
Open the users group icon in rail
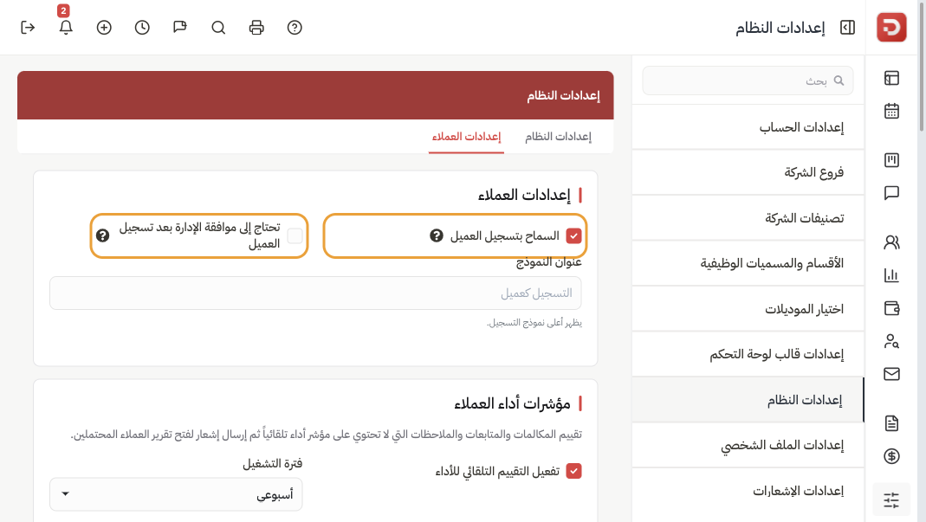891,242
